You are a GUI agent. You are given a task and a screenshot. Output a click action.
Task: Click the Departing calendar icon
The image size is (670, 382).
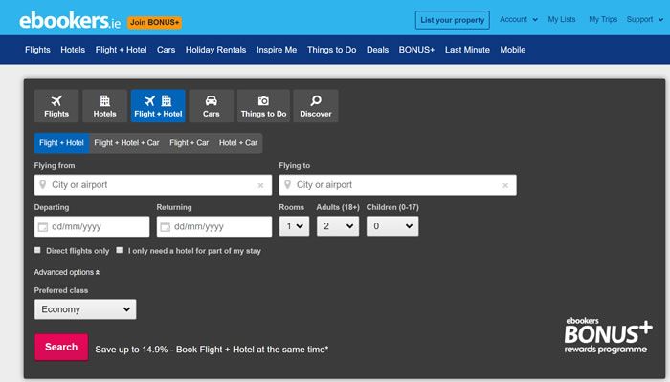pyautogui.click(x=42, y=227)
